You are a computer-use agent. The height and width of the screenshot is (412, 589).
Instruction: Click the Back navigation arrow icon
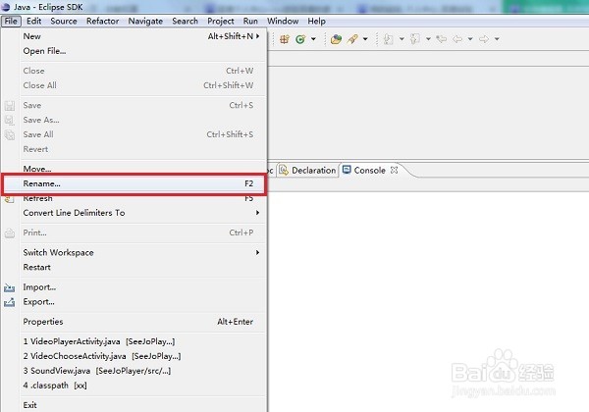pos(457,39)
